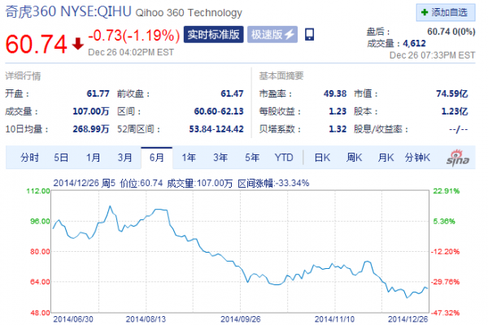Select the 5日 chart tab

61,158
